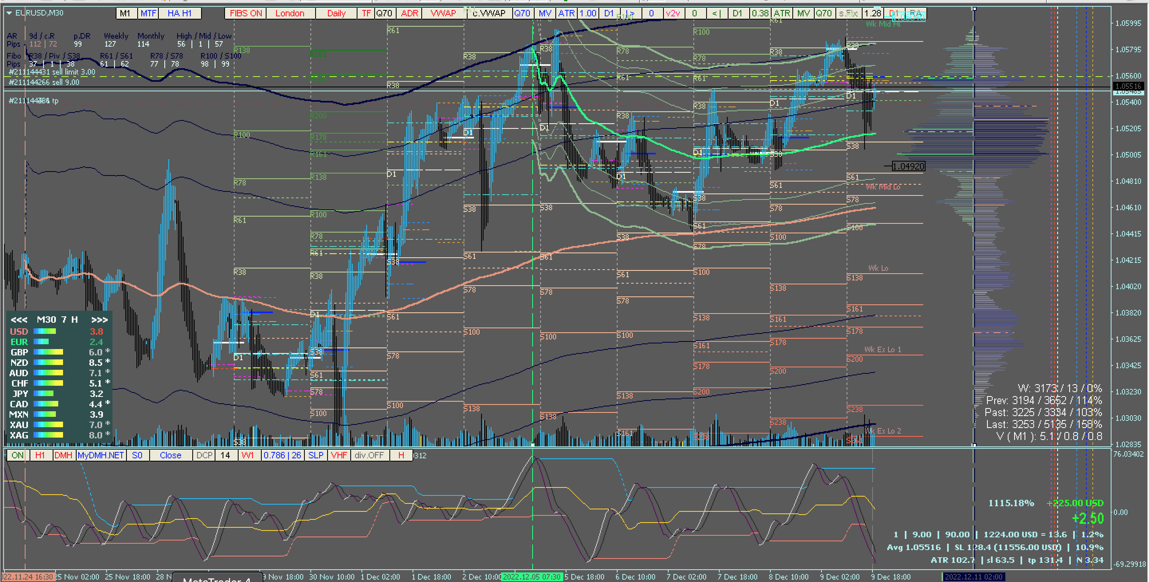Toggle the FIBS ON button

tap(246, 14)
